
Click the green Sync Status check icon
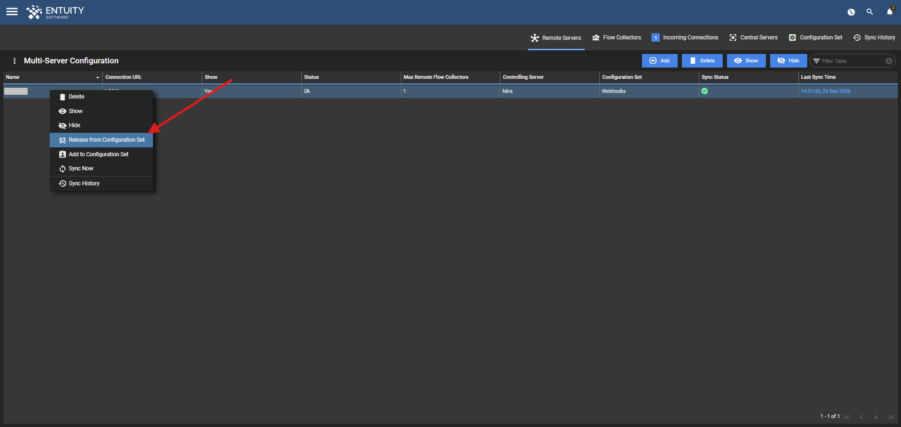point(704,91)
